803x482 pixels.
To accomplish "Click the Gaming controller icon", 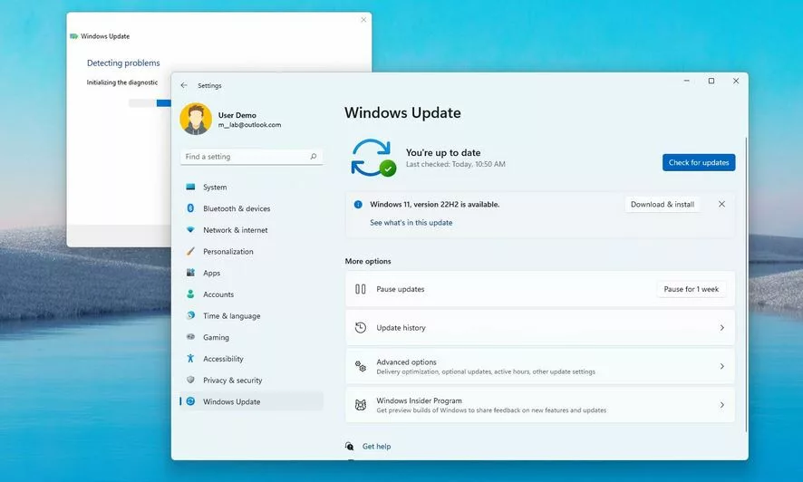I will [x=190, y=337].
